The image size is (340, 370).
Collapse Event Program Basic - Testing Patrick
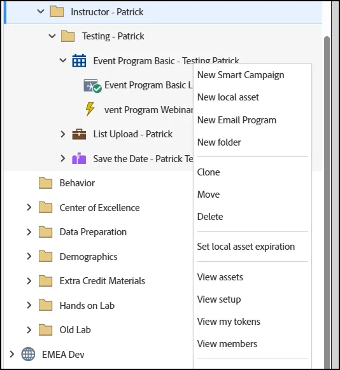(x=63, y=60)
